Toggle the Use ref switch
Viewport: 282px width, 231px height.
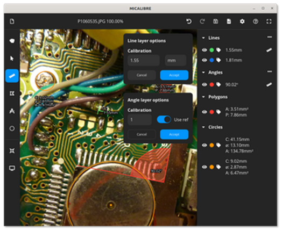164,120
